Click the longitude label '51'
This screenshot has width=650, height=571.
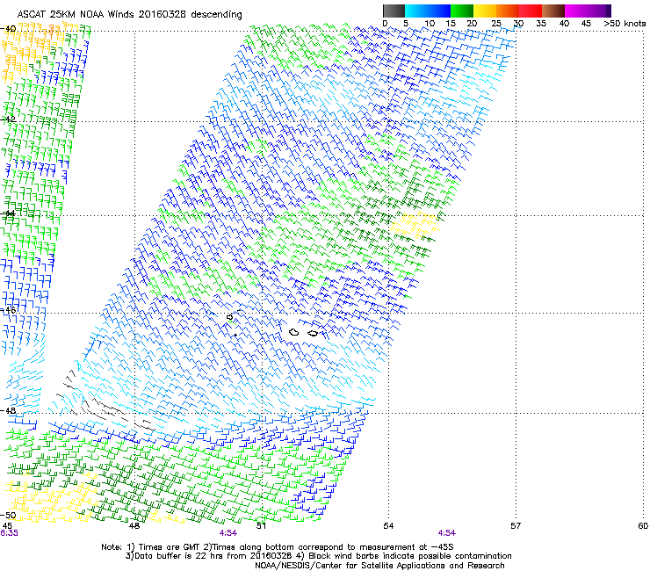pyautogui.click(x=261, y=526)
